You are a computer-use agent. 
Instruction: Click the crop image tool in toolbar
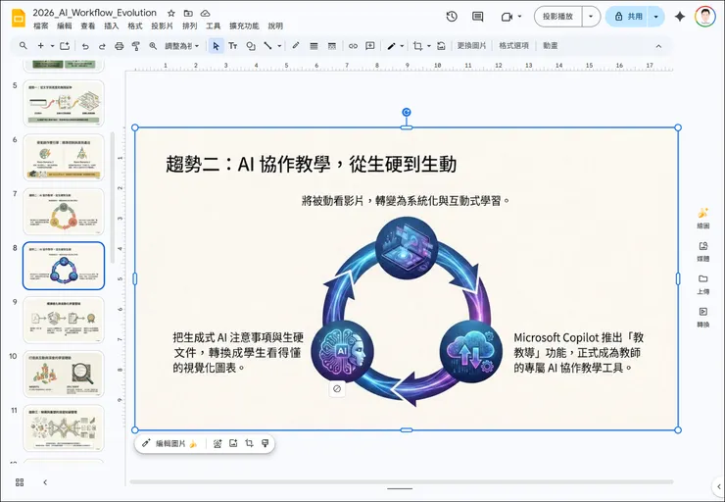point(418,46)
